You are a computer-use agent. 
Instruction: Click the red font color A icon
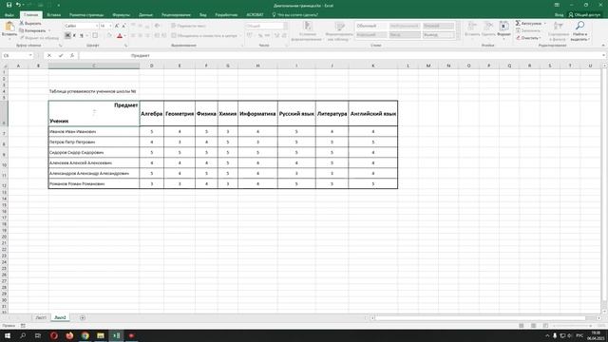(120, 35)
